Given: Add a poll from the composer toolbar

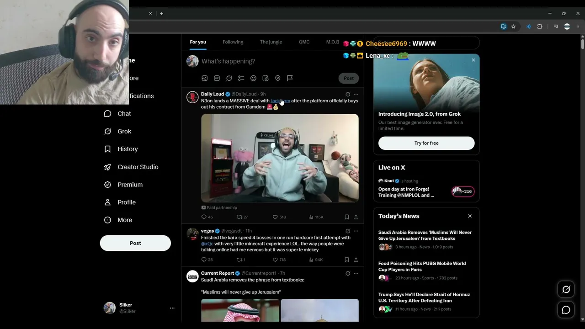Looking at the screenshot, I should [241, 78].
